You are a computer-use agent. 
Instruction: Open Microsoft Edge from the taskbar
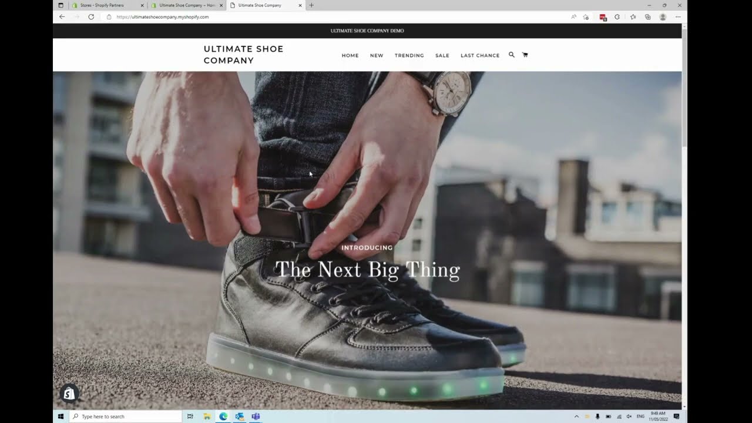coord(223,417)
